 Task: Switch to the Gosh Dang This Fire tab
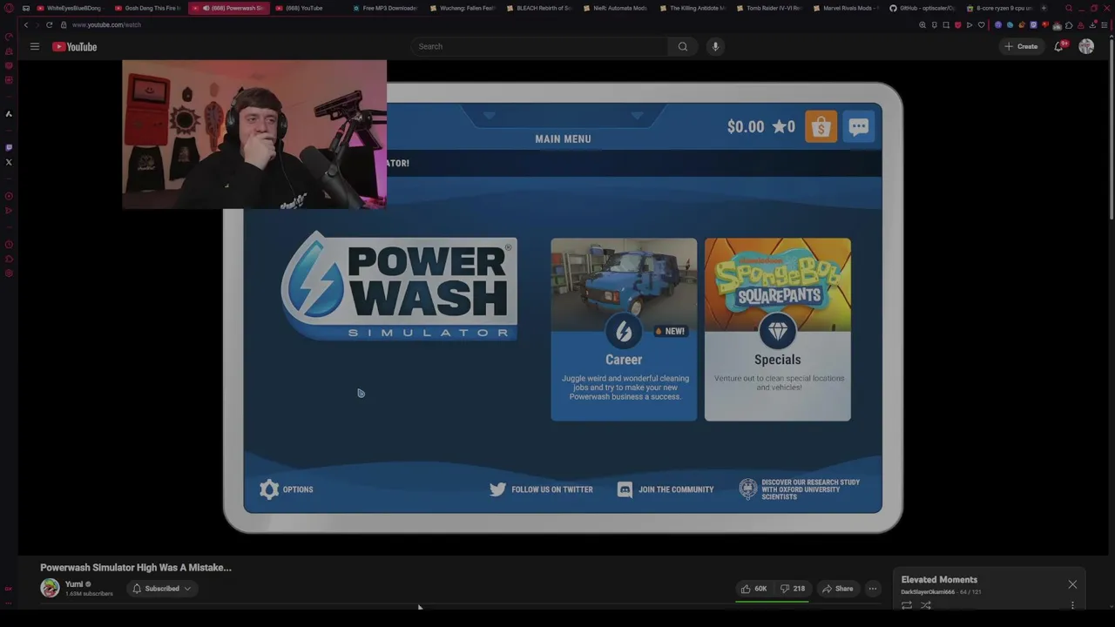(x=148, y=8)
